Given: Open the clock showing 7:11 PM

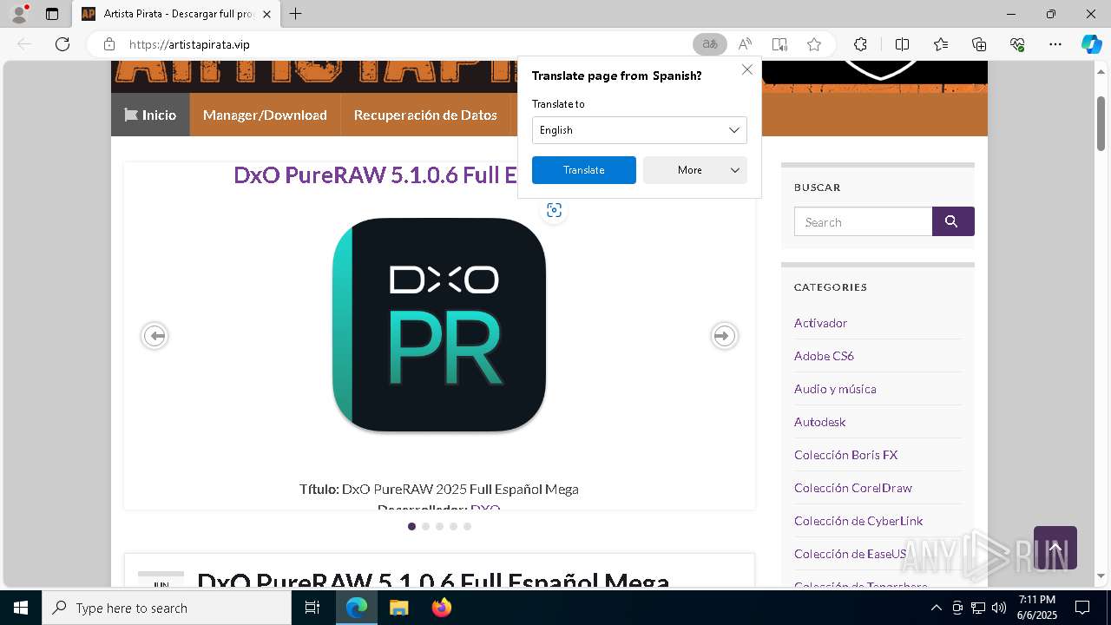Looking at the screenshot, I should click(x=1037, y=608).
